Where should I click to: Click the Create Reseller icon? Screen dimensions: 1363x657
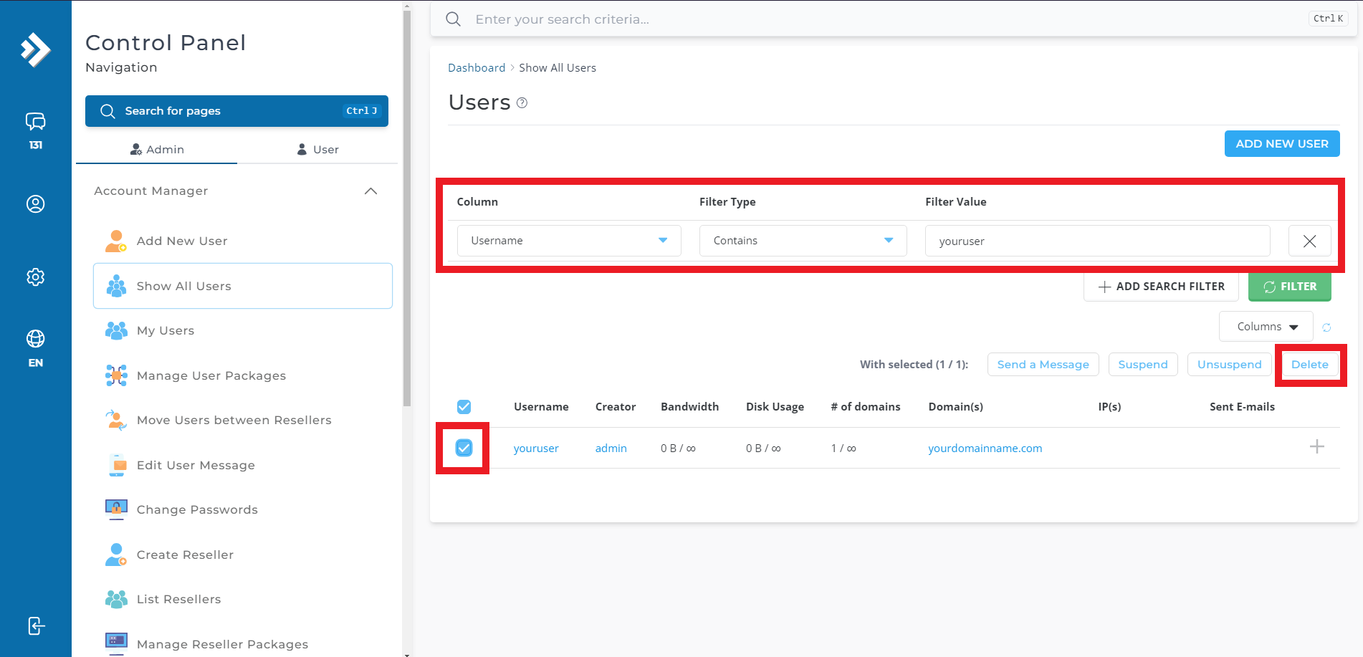115,555
